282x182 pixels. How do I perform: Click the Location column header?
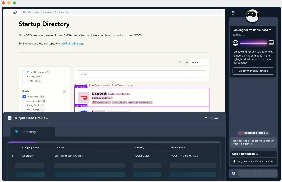pos(59,147)
